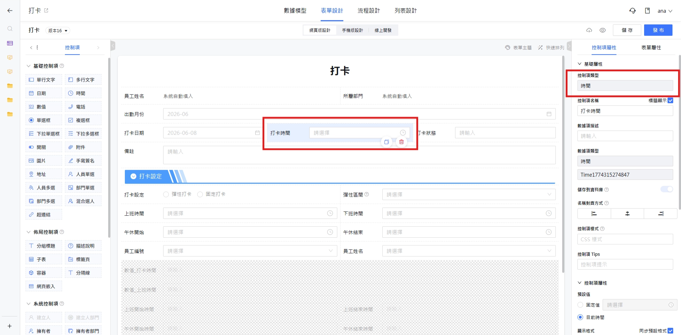
Task: Switch to the 列表設計 tab
Action: click(406, 11)
